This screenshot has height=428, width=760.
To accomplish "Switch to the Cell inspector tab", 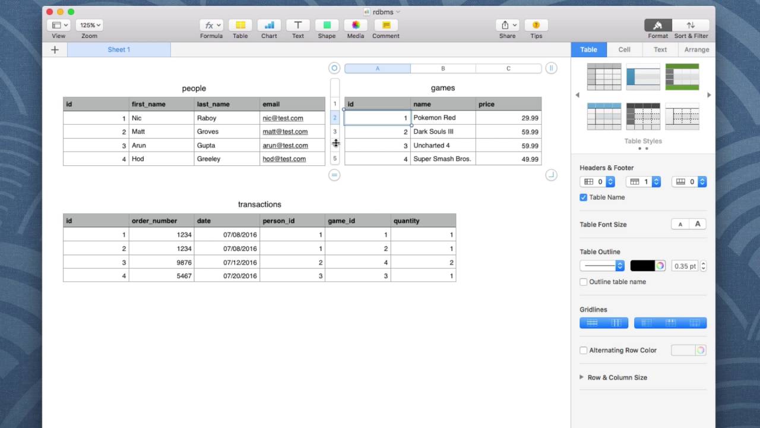I will coord(624,50).
